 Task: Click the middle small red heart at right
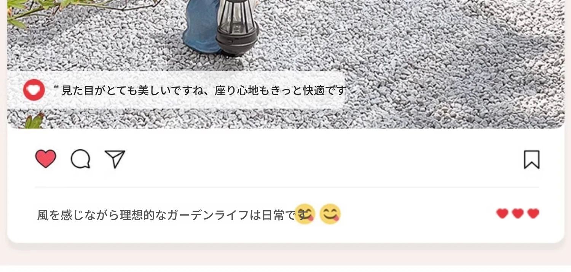[x=518, y=214]
